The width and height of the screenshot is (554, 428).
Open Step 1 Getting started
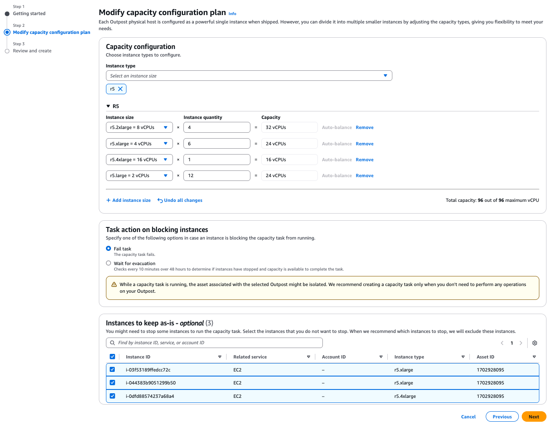tap(29, 14)
